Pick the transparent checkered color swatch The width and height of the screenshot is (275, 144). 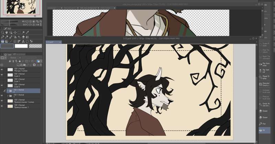pyautogui.click(x=35, y=46)
